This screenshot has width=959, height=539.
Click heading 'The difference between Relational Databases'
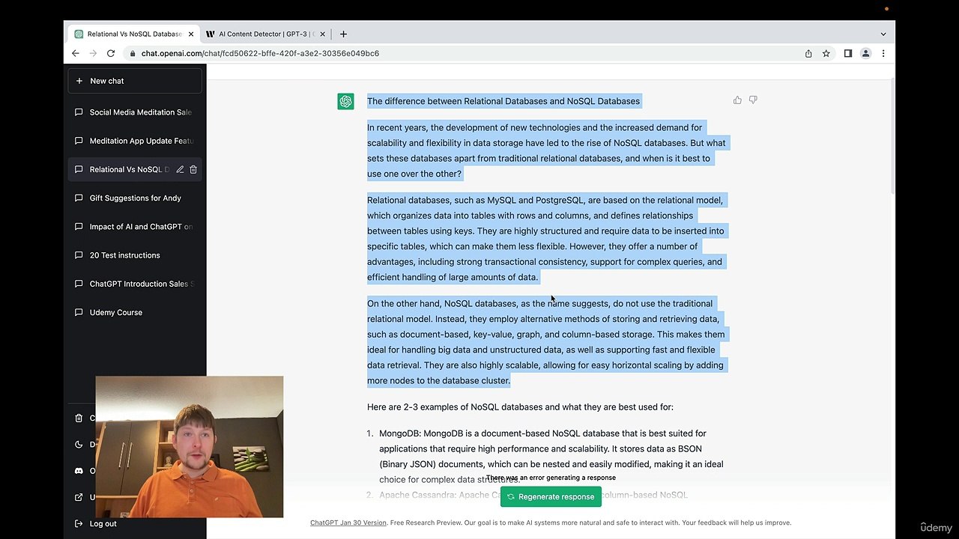503,101
